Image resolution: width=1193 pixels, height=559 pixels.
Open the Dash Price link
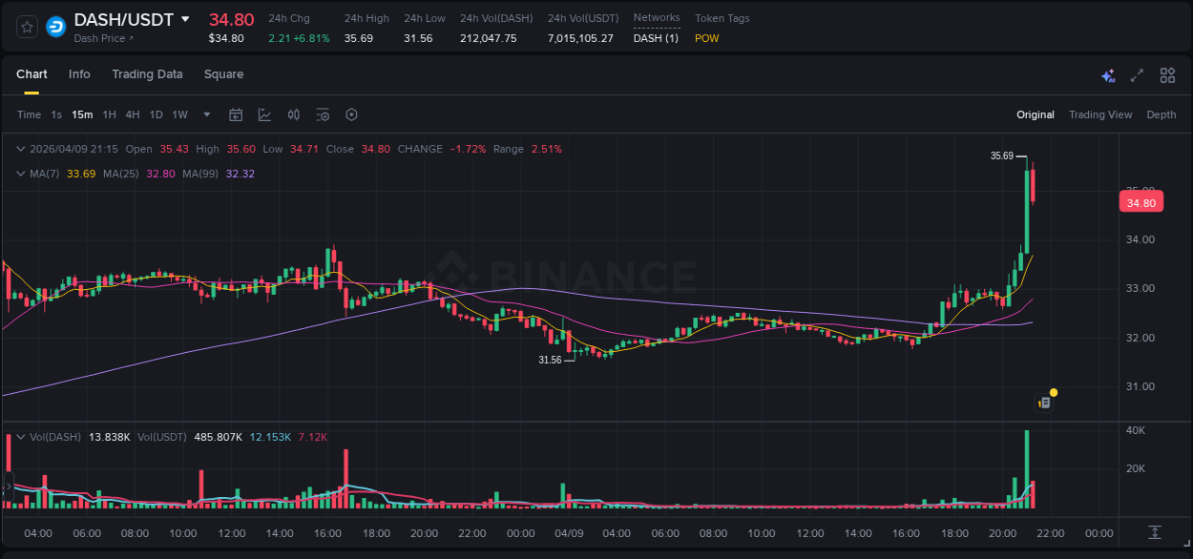(98, 37)
